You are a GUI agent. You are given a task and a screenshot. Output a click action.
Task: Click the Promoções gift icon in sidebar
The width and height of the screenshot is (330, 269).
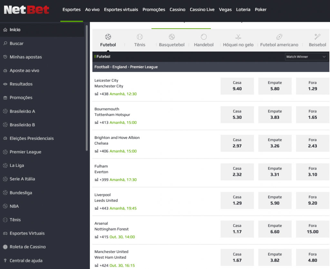tap(5, 98)
